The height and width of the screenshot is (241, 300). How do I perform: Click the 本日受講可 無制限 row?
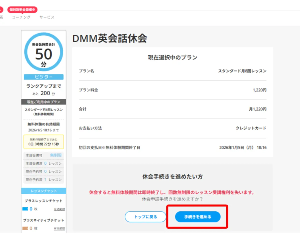[43, 155]
